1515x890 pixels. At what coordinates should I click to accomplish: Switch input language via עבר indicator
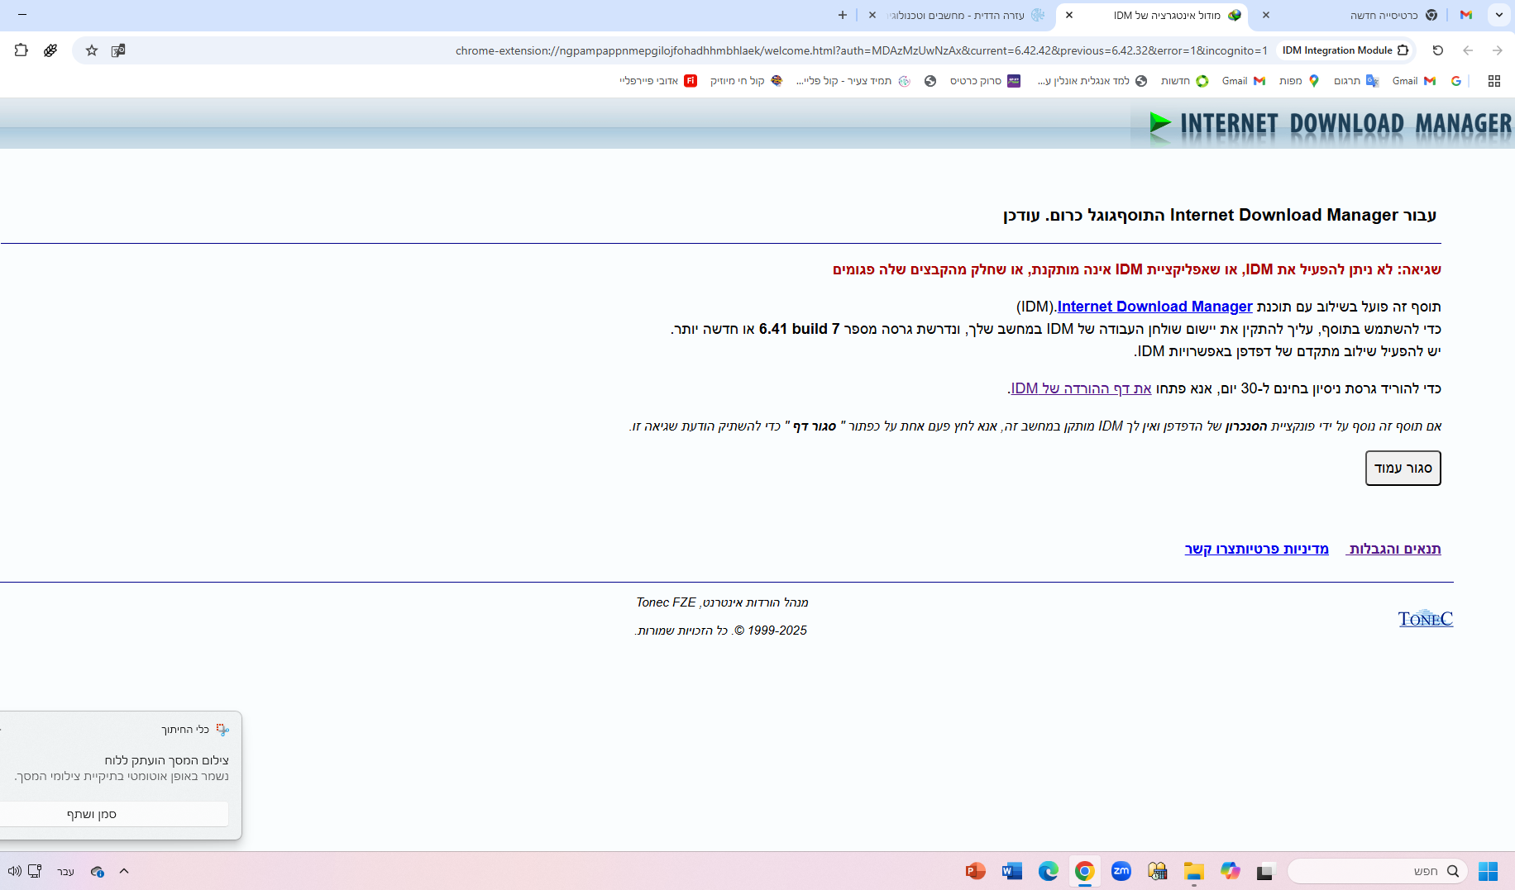click(x=65, y=871)
